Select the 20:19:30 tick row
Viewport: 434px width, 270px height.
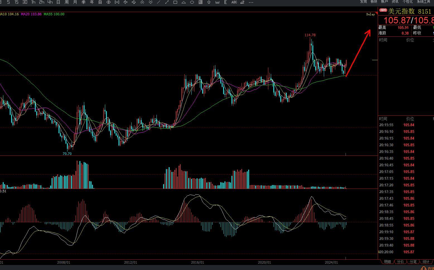click(x=406, y=239)
